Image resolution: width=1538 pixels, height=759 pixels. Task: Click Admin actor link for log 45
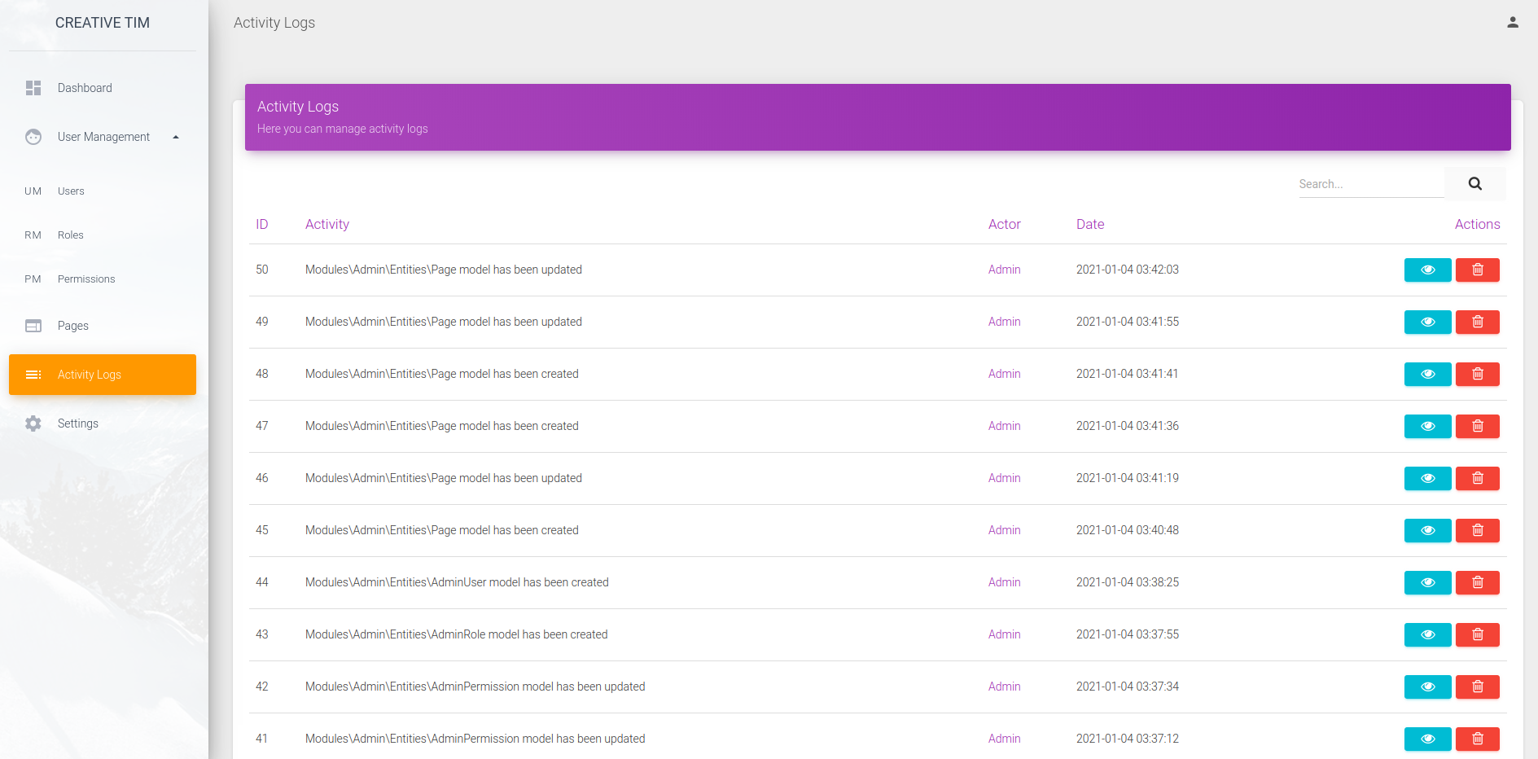click(1004, 530)
